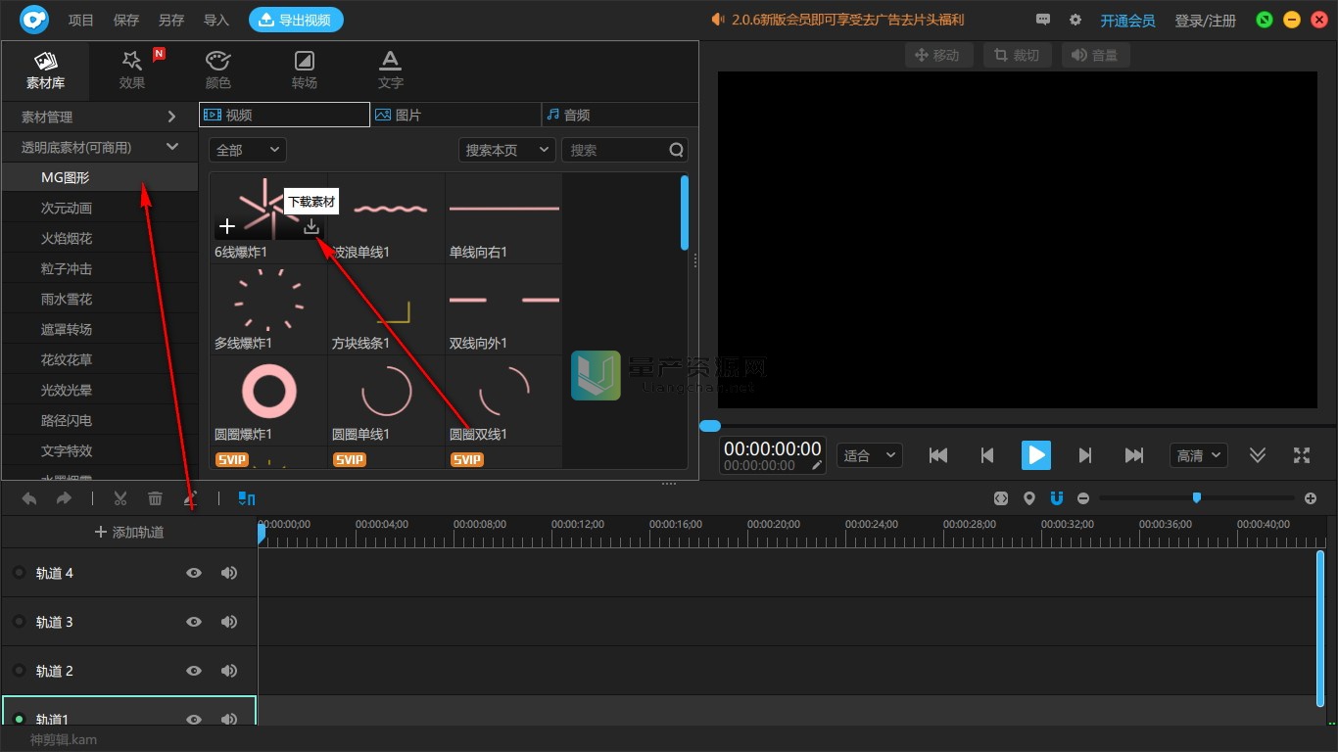Click the redo arrow icon
This screenshot has width=1338, height=752.
[x=64, y=498]
